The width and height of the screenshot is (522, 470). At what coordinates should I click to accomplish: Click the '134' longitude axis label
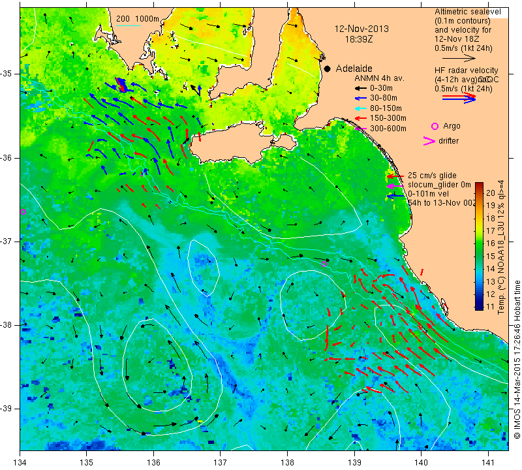pos(20,463)
